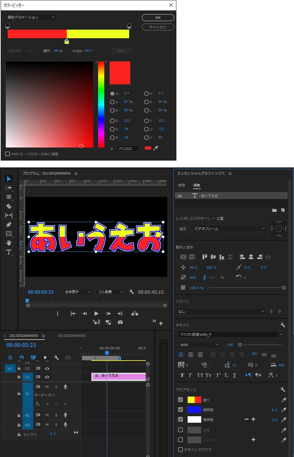Click the eyedropper next to 塗り fill

coord(284,400)
